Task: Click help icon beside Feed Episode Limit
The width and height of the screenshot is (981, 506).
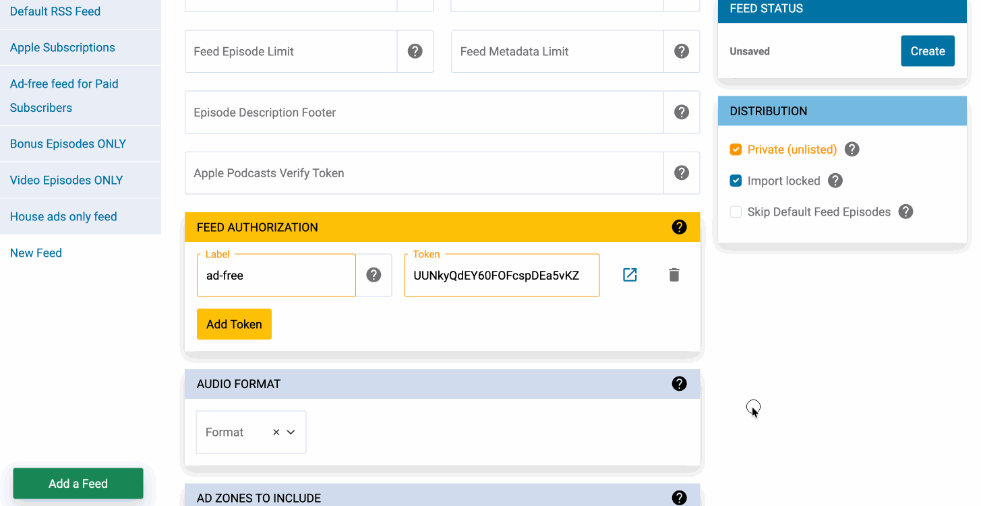Action: (415, 51)
